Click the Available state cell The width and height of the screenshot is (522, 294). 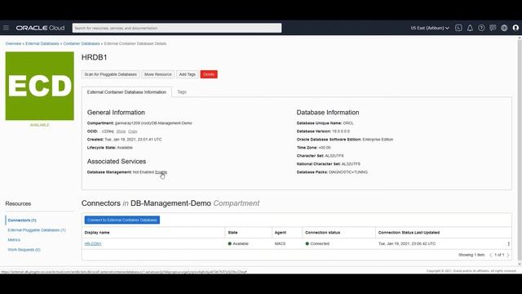click(238, 243)
